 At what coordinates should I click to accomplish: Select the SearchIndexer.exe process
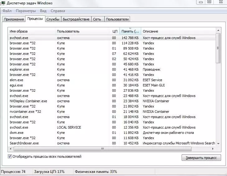coord(112,143)
